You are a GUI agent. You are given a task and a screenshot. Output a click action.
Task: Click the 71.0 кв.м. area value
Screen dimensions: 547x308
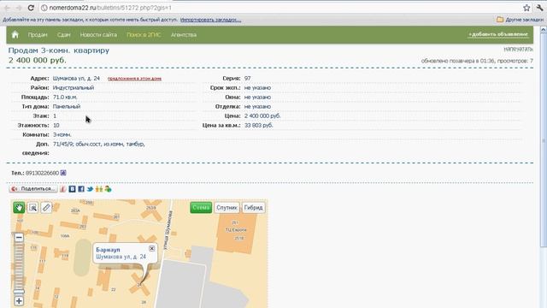point(65,97)
